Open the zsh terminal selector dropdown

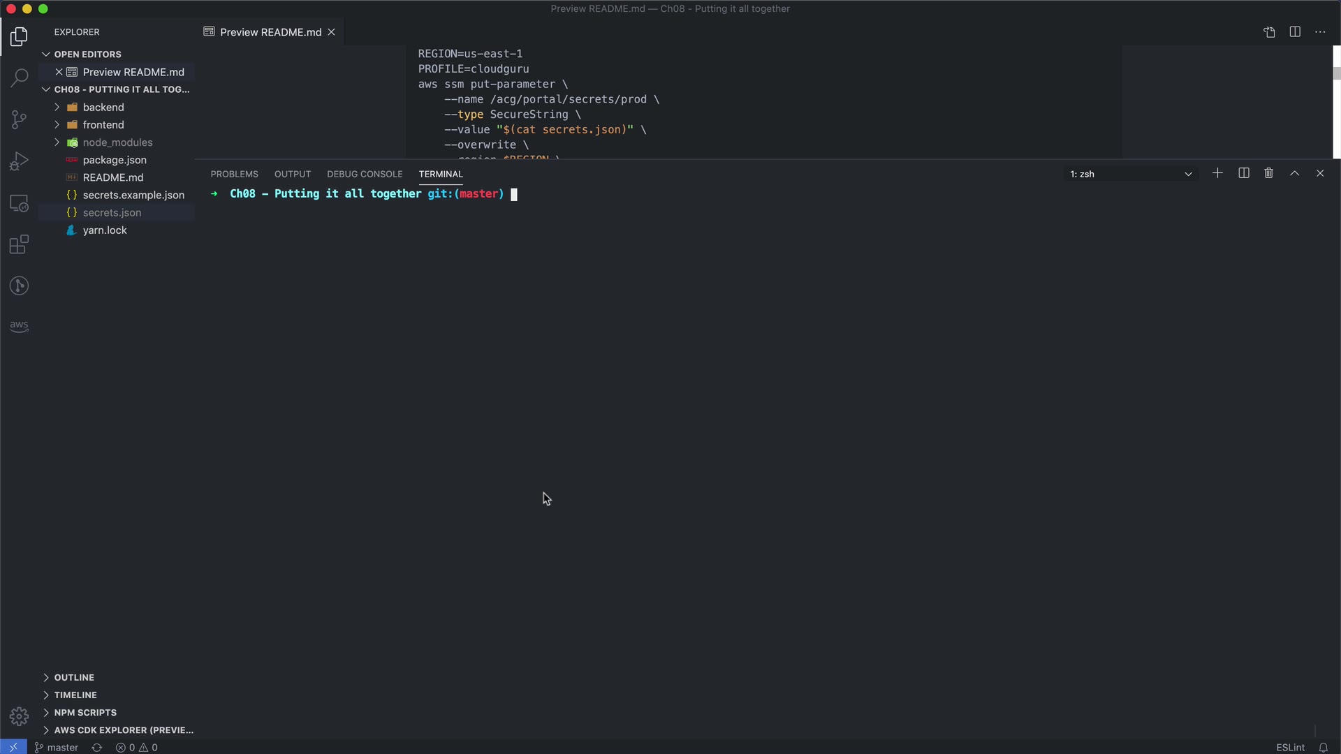(1130, 174)
